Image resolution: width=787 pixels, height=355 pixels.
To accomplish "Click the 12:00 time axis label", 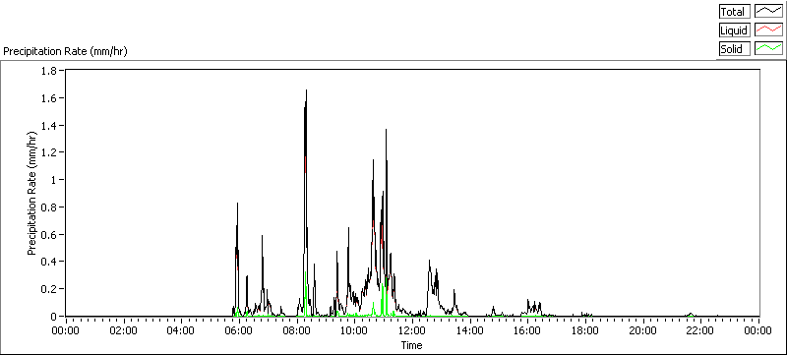I will 412,330.
